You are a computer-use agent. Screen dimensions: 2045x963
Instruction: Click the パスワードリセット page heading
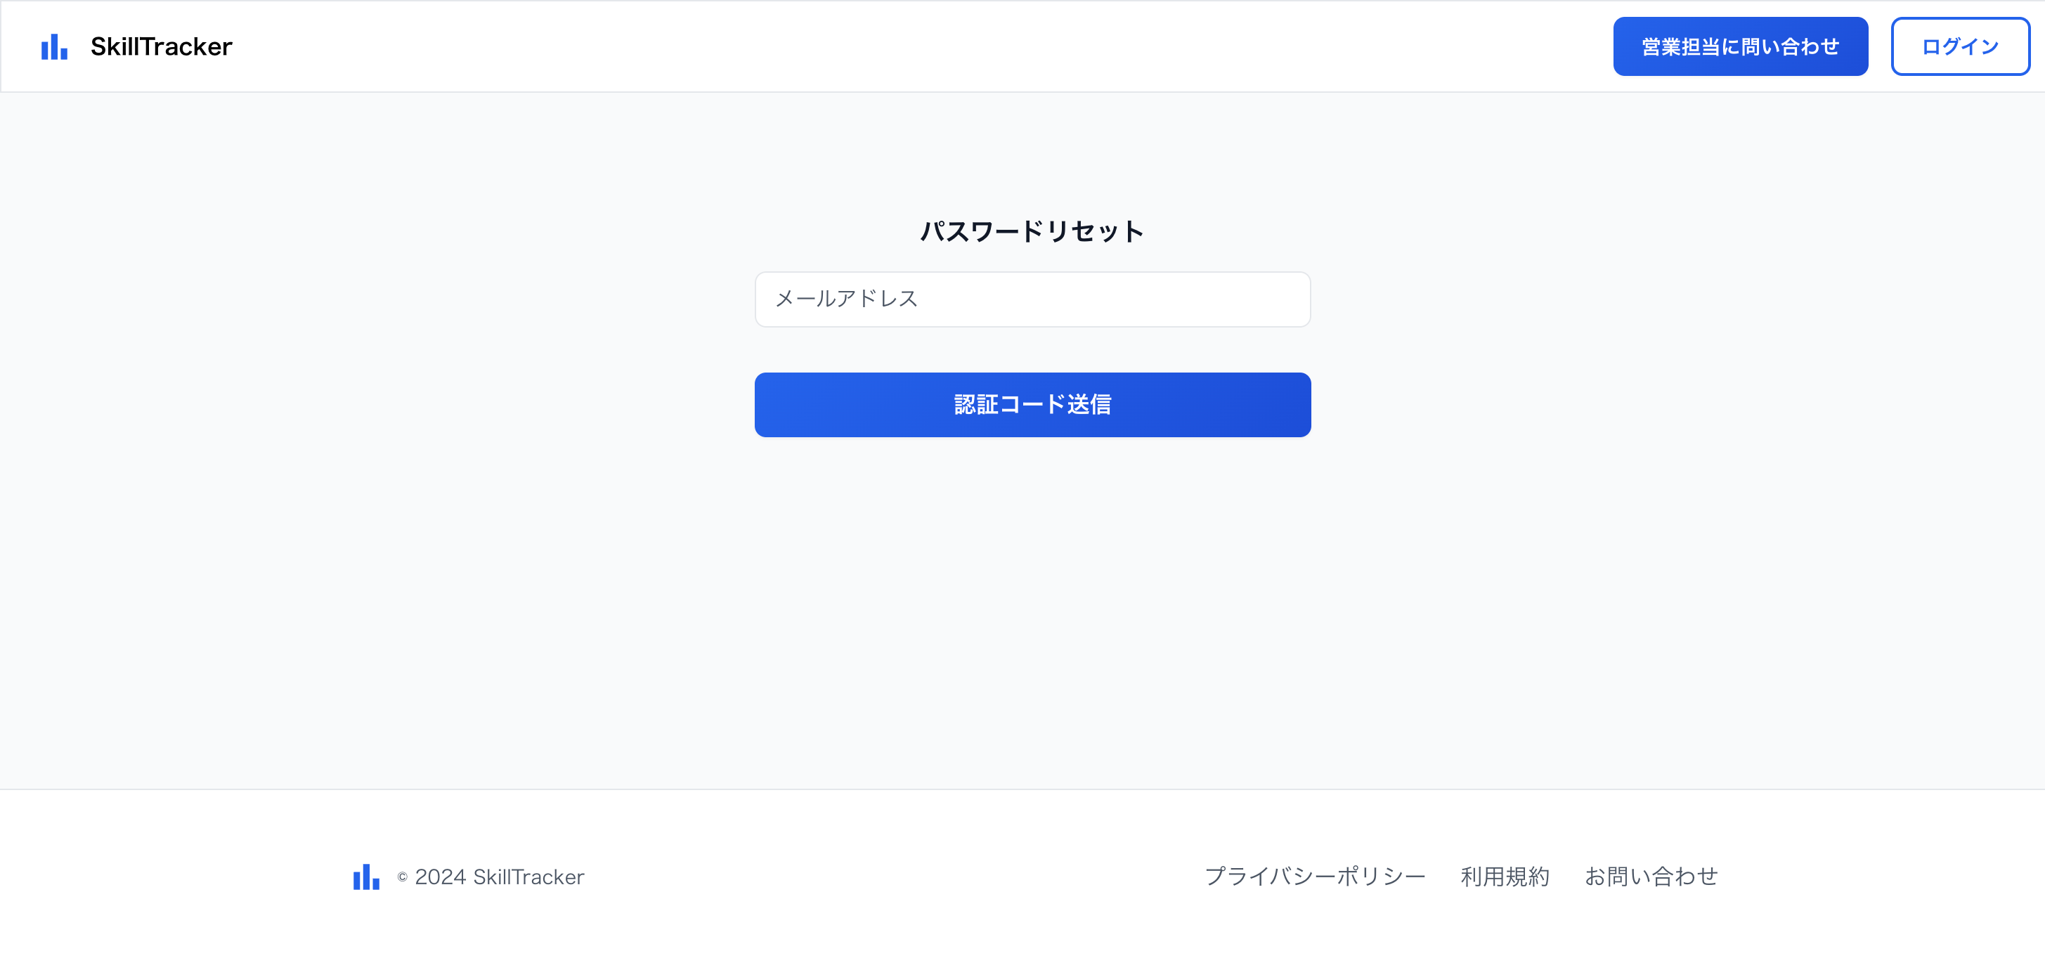click(x=1032, y=231)
